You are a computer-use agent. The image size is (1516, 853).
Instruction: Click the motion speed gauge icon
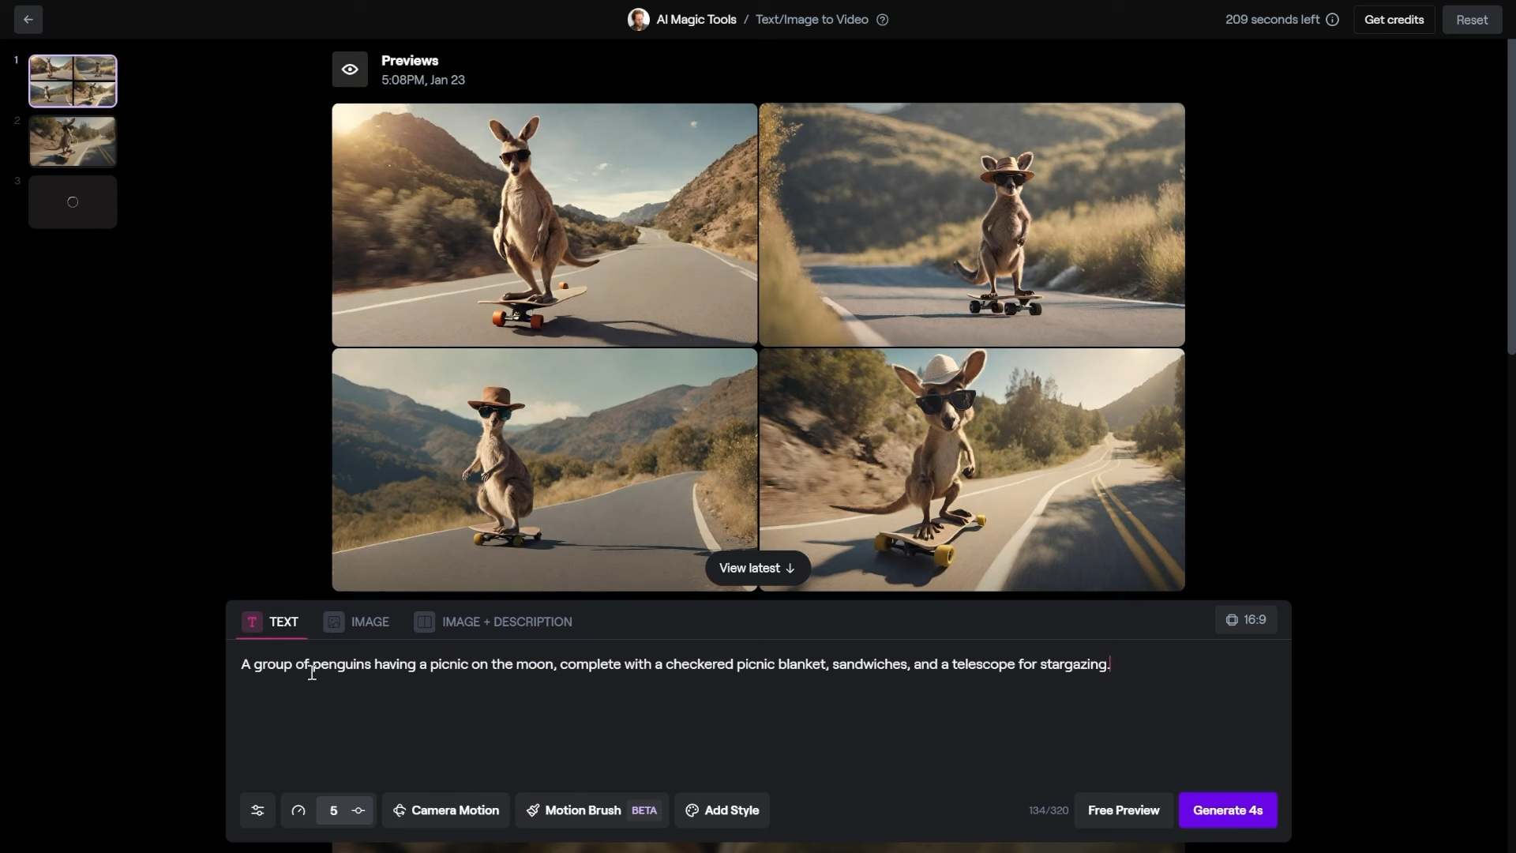click(x=298, y=810)
